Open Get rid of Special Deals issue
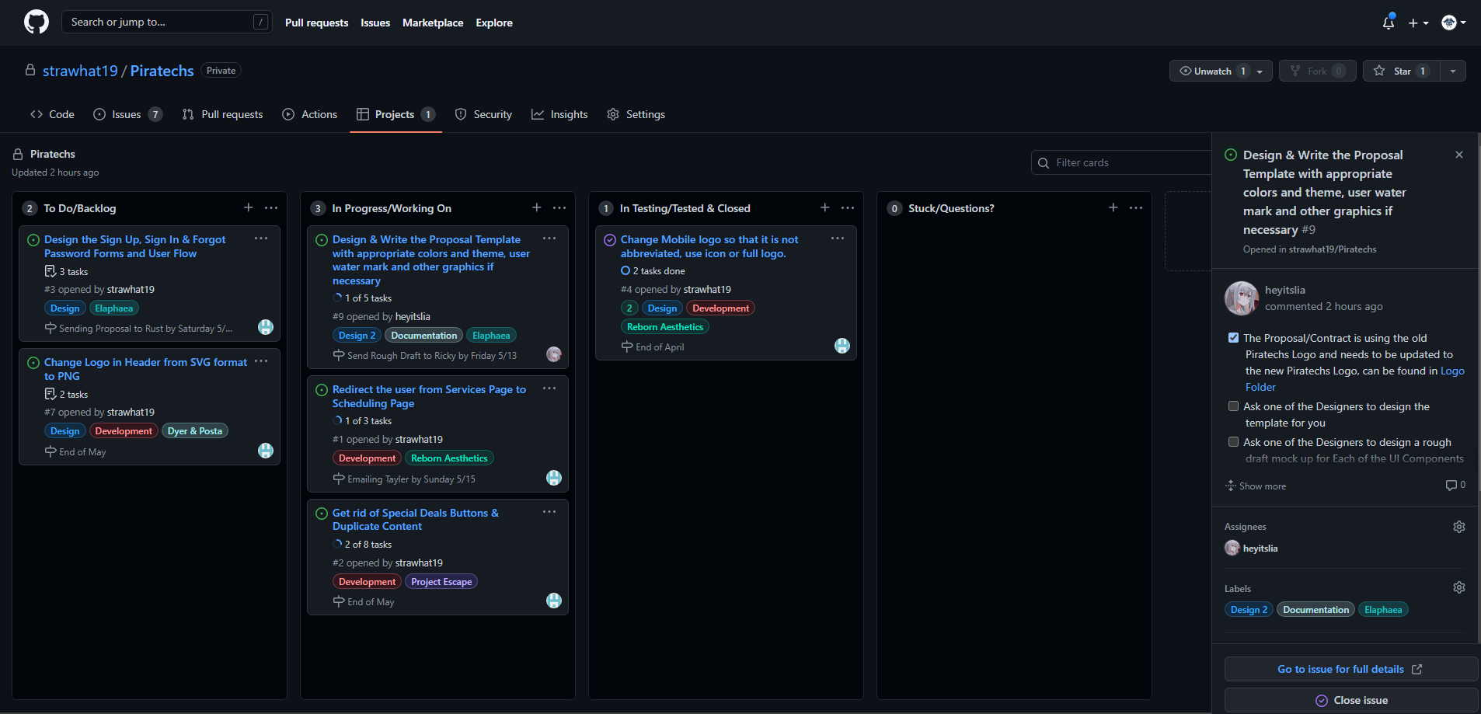The width and height of the screenshot is (1481, 714). (416, 520)
